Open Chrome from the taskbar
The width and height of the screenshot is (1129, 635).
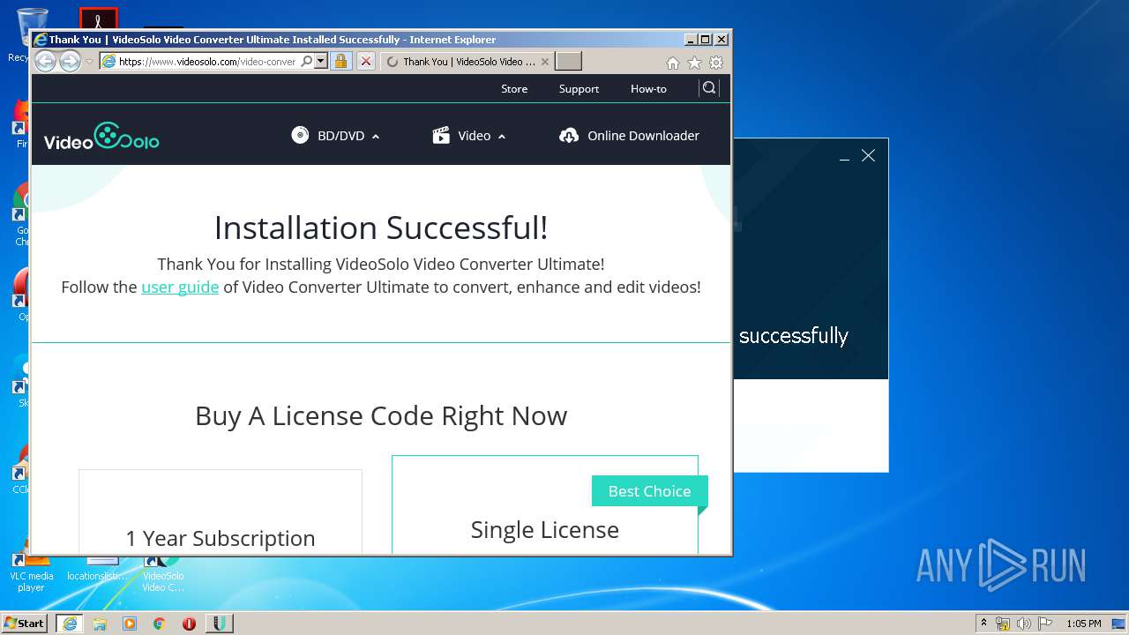(160, 624)
